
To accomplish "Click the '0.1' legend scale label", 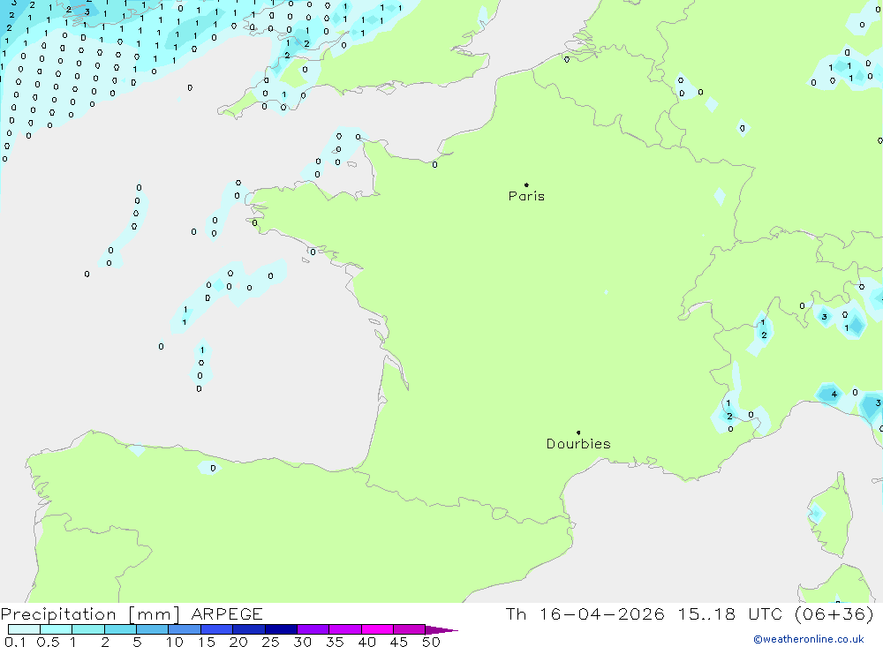I will click(x=15, y=642).
